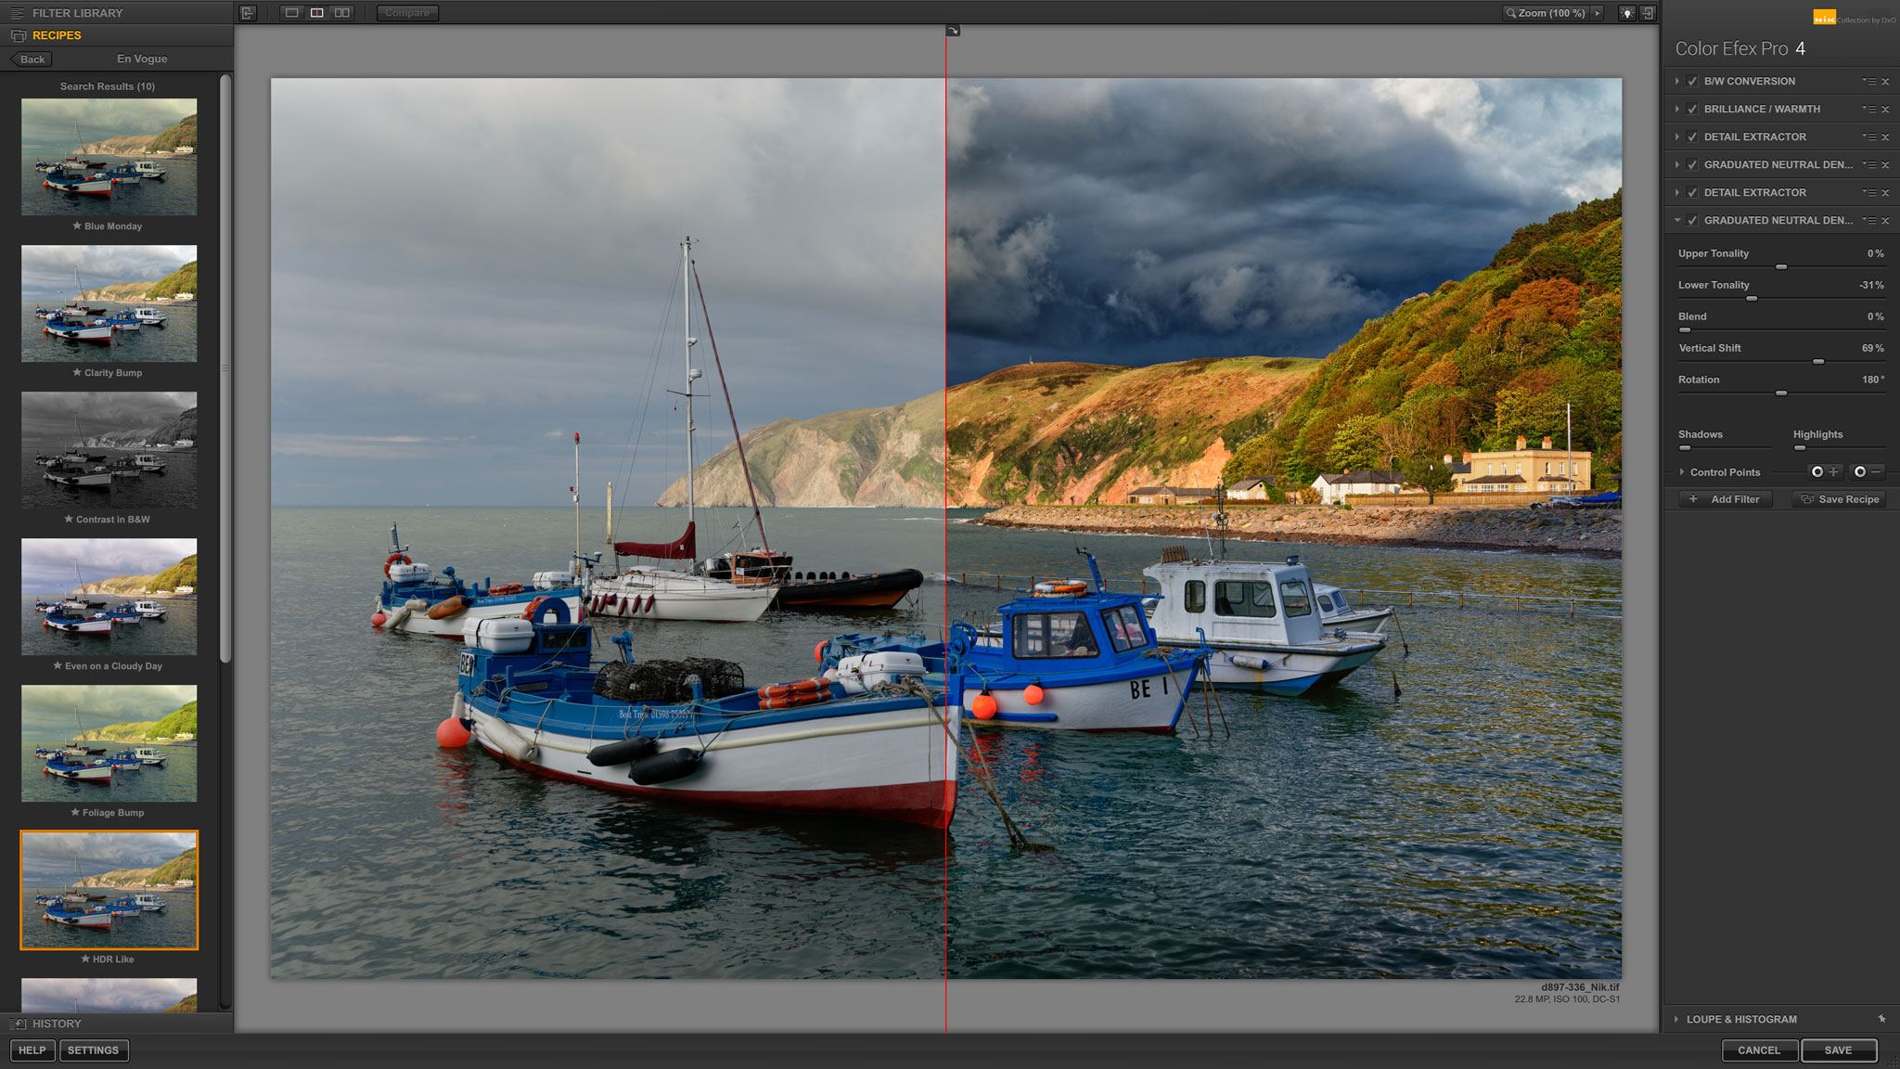Click the Save button
The width and height of the screenshot is (1900, 1069).
(1839, 1050)
